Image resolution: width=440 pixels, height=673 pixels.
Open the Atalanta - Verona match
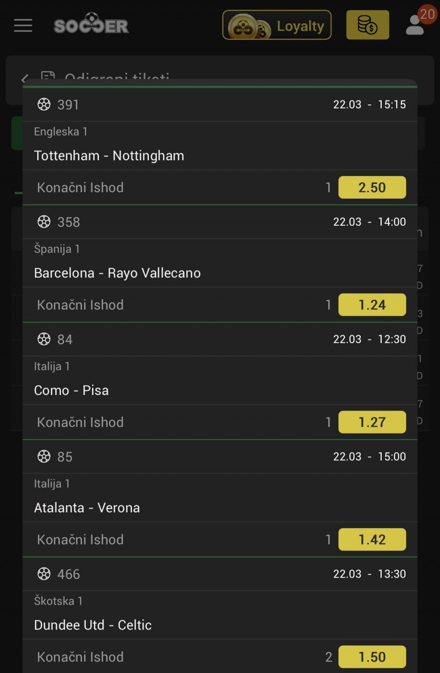87,508
